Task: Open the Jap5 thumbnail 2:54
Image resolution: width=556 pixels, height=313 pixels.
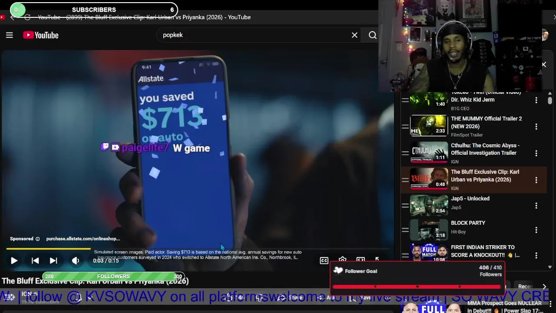Action: click(x=429, y=205)
